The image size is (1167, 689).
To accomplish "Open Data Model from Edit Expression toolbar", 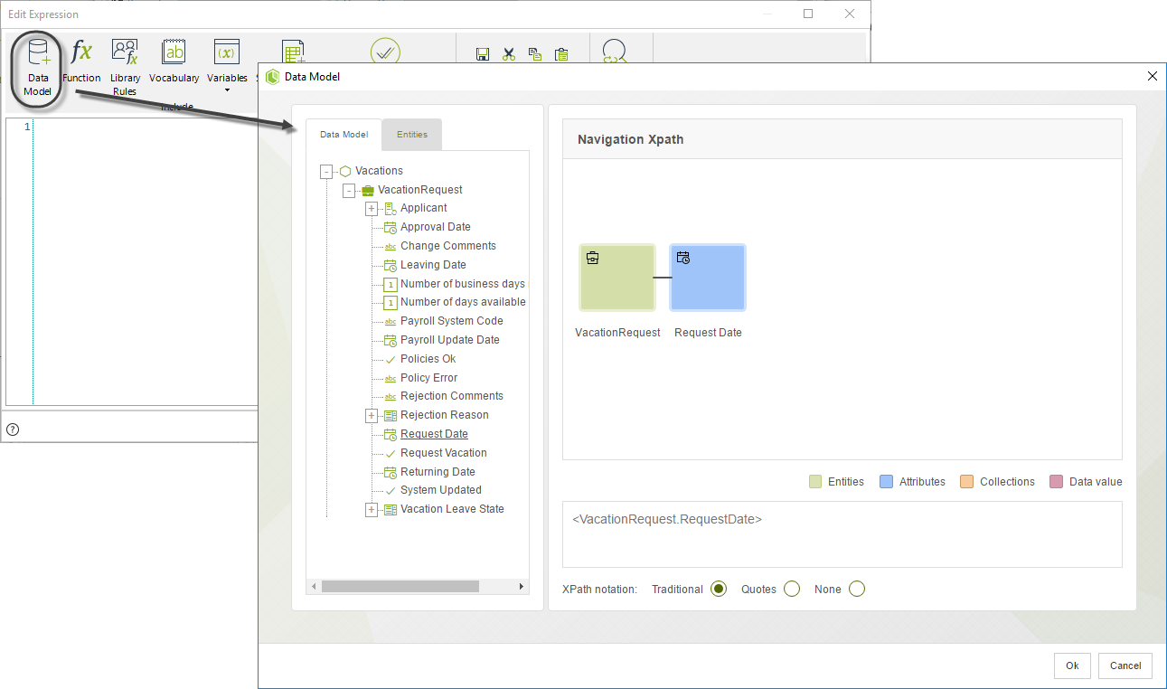I will click(x=38, y=68).
